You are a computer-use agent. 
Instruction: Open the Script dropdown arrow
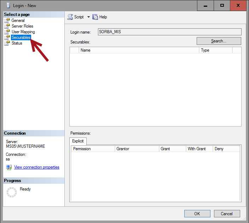click(x=88, y=17)
